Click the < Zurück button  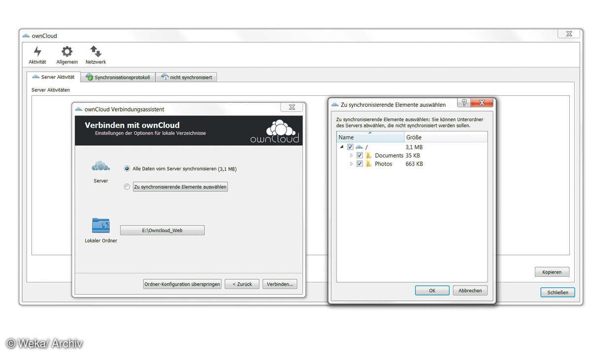(x=242, y=284)
